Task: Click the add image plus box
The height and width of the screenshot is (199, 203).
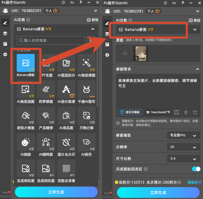Action: pos(125,53)
